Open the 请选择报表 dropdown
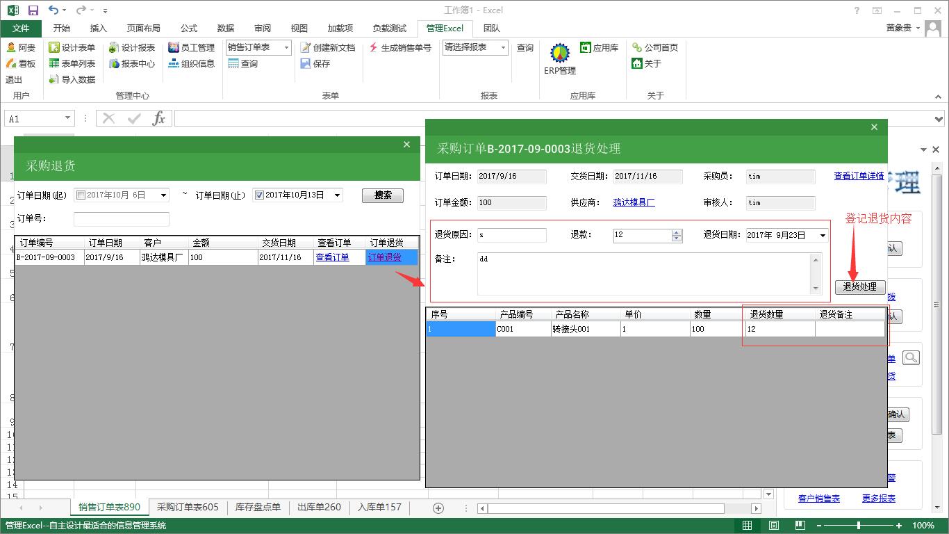Image resolution: width=949 pixels, height=534 pixels. coord(503,47)
